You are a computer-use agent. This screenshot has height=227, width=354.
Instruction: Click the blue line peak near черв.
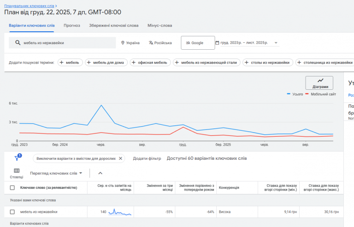point(101,105)
